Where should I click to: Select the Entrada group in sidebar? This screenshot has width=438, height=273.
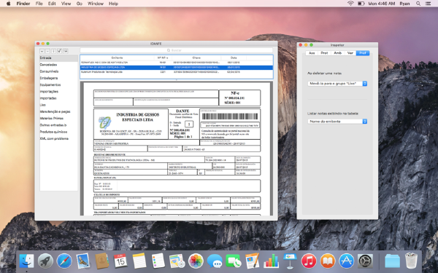click(58, 58)
